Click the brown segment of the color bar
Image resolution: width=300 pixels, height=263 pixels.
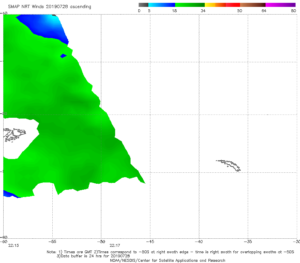click(253, 5)
